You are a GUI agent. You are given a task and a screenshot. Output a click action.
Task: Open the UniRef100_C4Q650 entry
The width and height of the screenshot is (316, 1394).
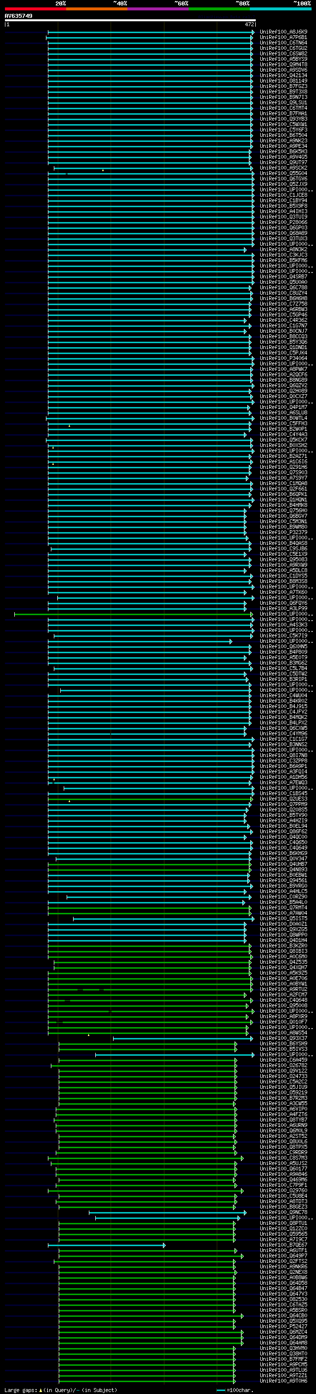tap(283, 843)
